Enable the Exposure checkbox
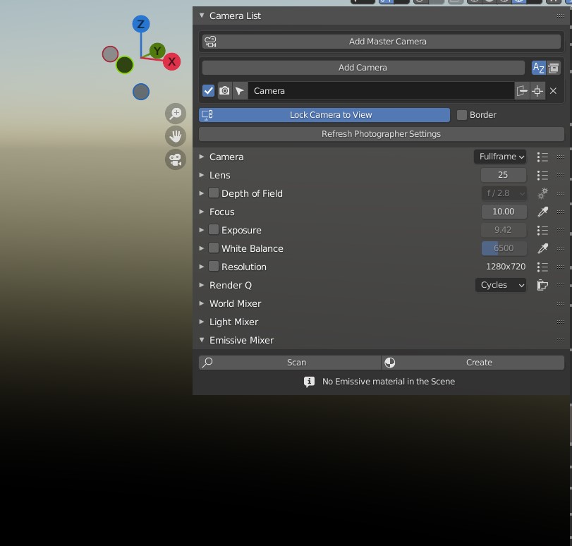This screenshot has height=546, width=572. [214, 229]
